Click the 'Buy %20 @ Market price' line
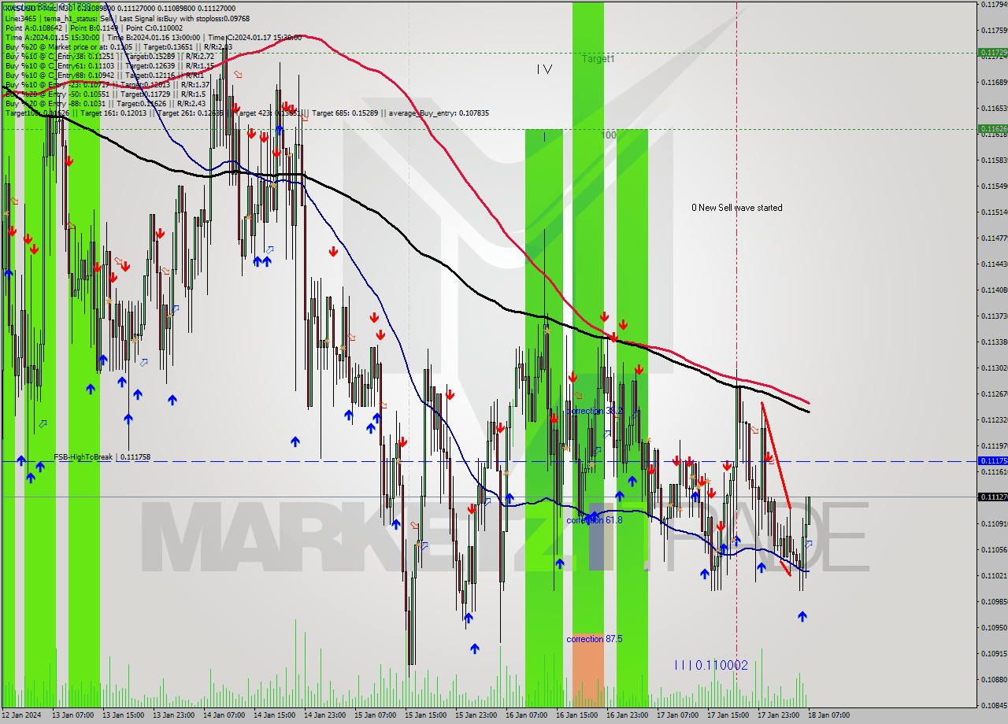 [x=119, y=46]
